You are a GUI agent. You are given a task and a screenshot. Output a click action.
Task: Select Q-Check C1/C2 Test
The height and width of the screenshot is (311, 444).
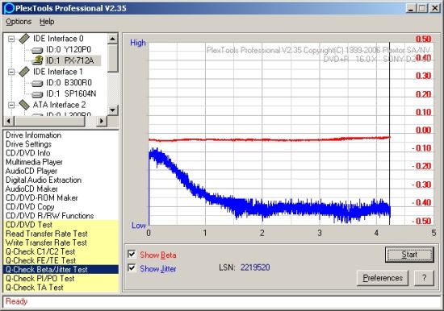(x=61, y=251)
